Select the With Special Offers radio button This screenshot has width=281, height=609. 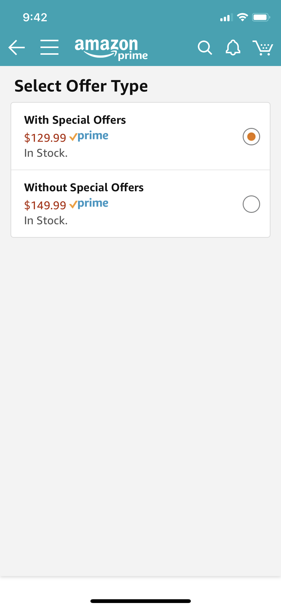[x=251, y=136]
